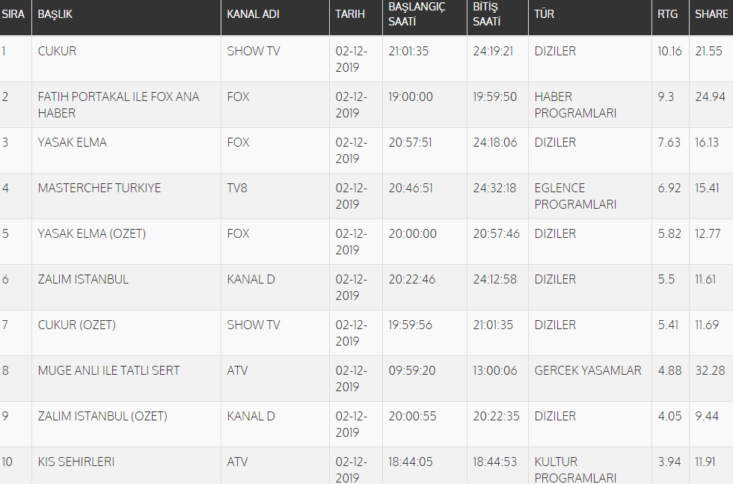The height and width of the screenshot is (484, 733).
Task: Click the BAŞLIK column header
Action: (55, 14)
